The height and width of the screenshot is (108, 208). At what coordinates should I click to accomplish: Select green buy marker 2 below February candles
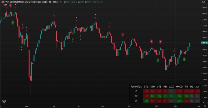click(x=184, y=59)
